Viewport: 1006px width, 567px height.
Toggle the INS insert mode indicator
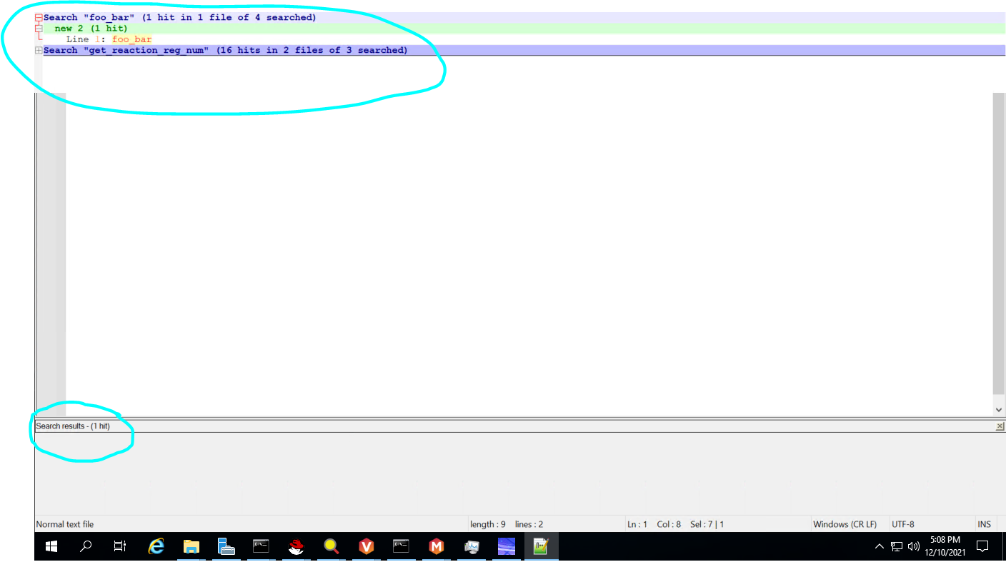coord(985,524)
